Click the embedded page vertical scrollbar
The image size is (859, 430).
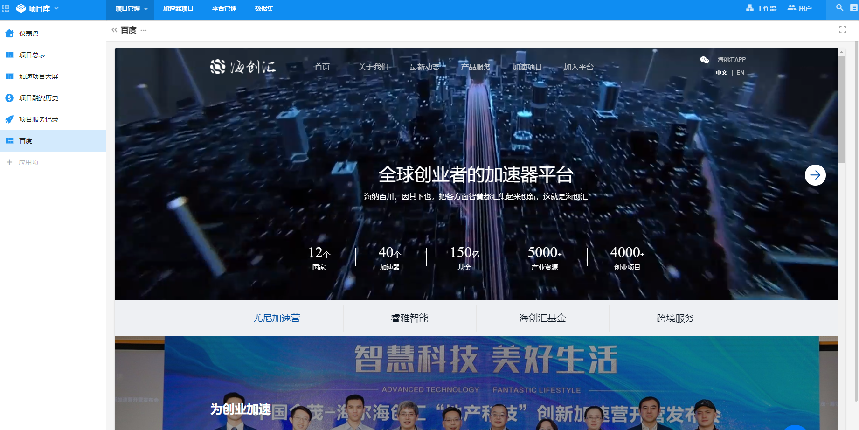(841, 110)
